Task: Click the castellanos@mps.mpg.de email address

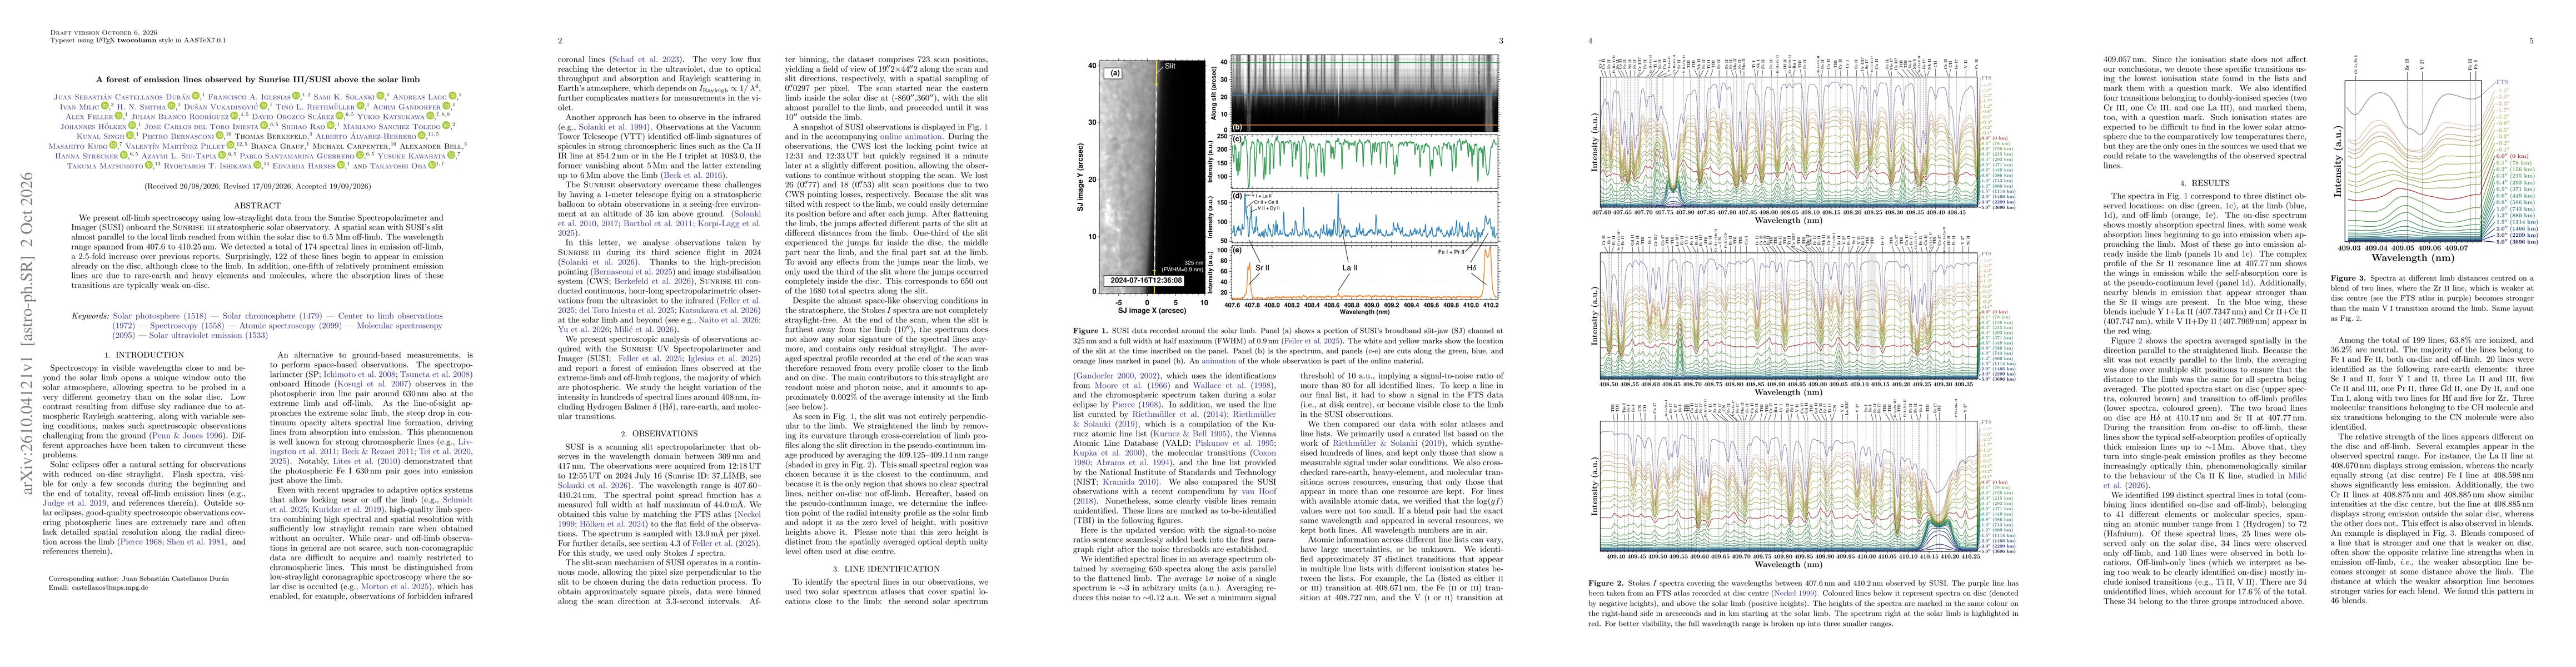Action: (111, 588)
